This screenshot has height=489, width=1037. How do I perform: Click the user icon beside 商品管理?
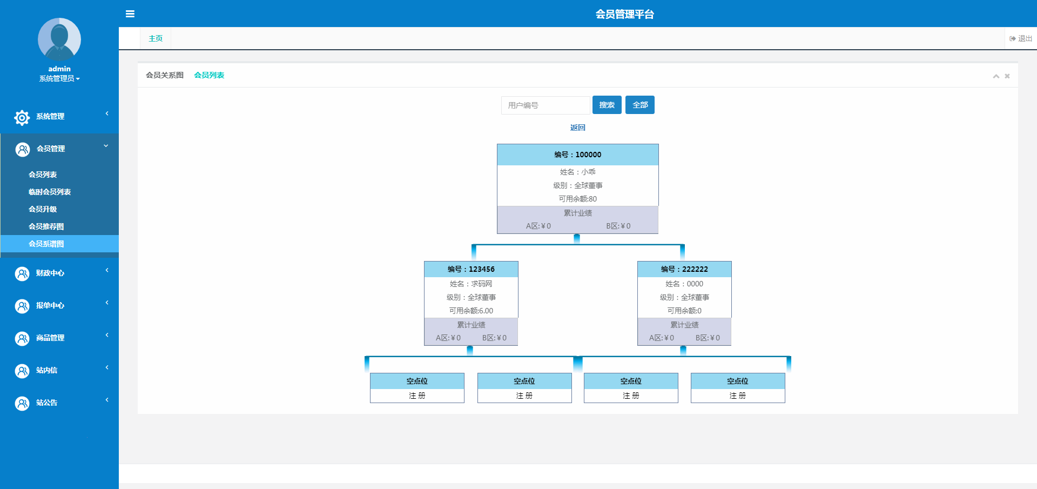tap(22, 339)
